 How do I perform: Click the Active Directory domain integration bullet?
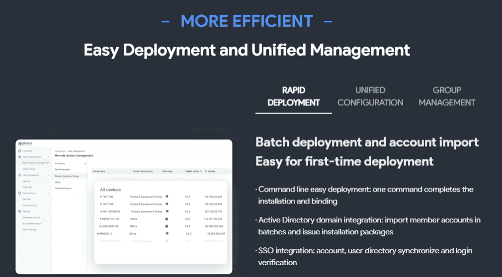pyautogui.click(x=368, y=226)
